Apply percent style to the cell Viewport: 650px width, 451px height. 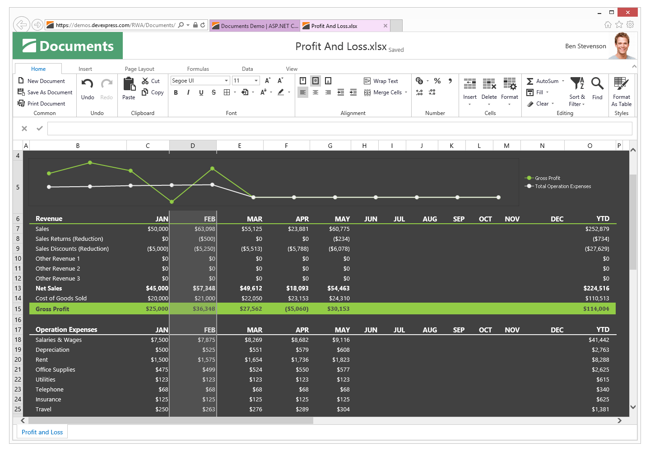(x=437, y=81)
